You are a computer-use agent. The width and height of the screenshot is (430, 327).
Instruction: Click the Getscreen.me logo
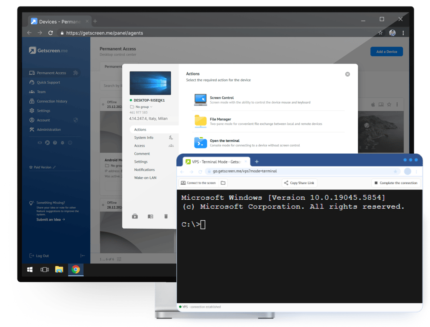tap(48, 51)
